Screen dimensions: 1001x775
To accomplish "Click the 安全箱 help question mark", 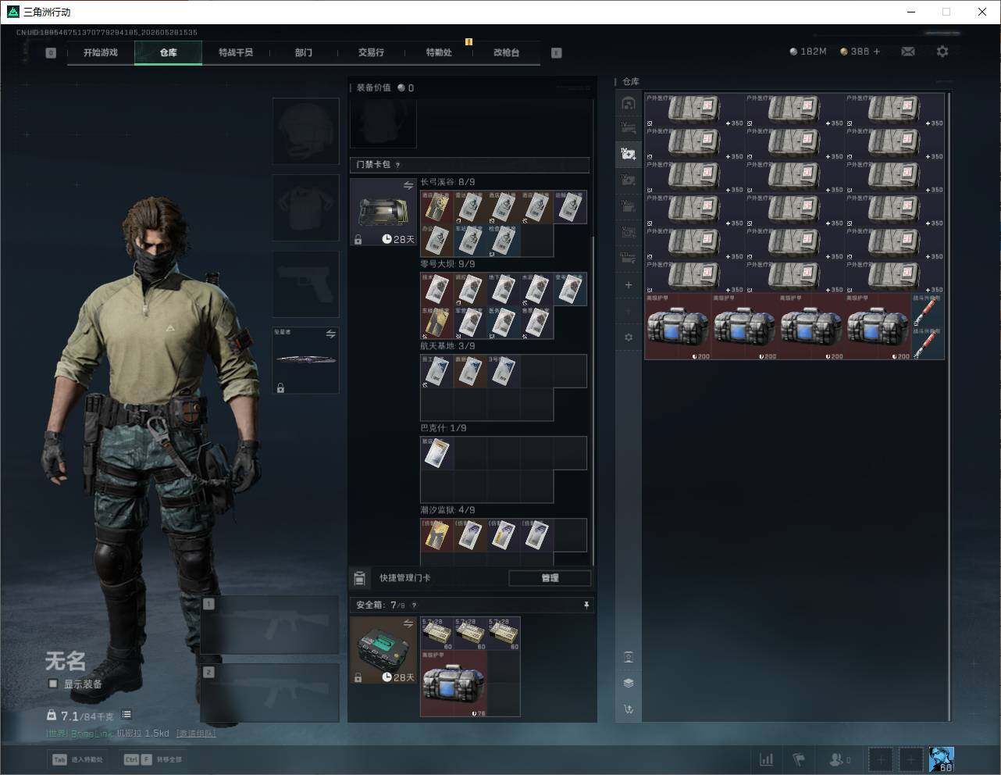I will tap(414, 605).
